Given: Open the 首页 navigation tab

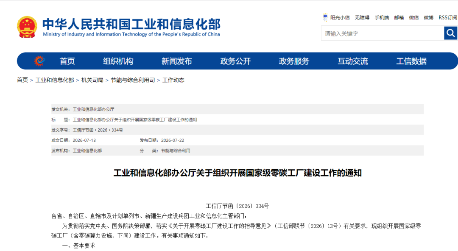Looking at the screenshot, I should tap(67, 61).
